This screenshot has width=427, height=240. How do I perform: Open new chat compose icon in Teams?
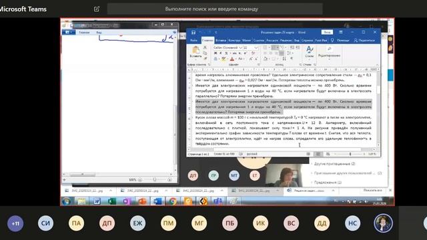point(97,9)
